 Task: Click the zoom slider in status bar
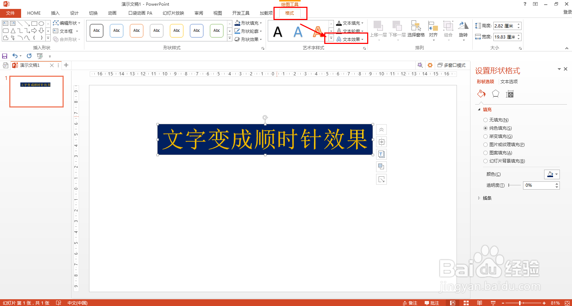click(x=523, y=303)
